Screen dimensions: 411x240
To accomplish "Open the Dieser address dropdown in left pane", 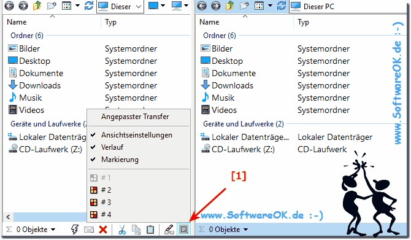I will coord(139,7).
